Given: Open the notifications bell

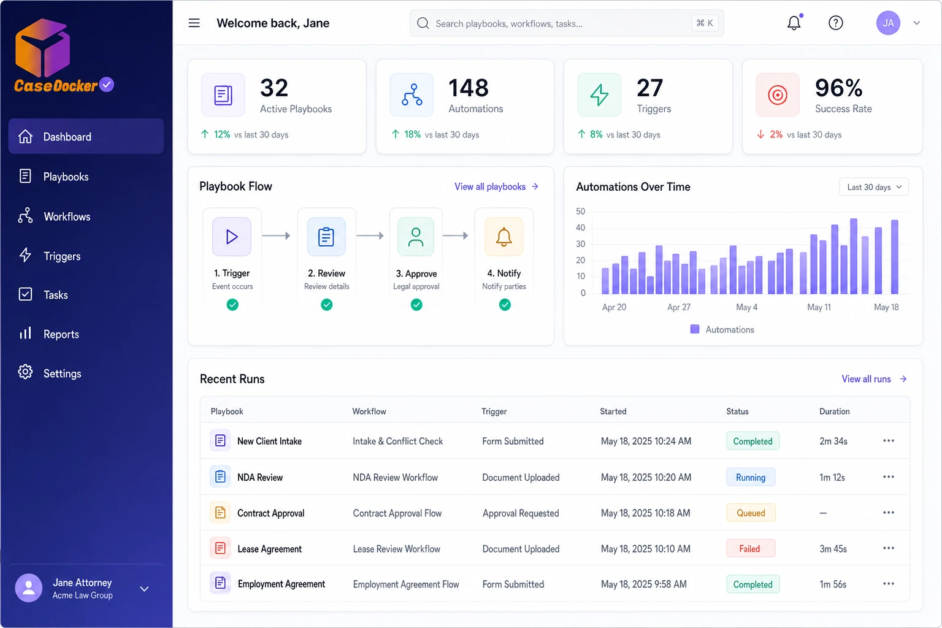Looking at the screenshot, I should click(794, 23).
